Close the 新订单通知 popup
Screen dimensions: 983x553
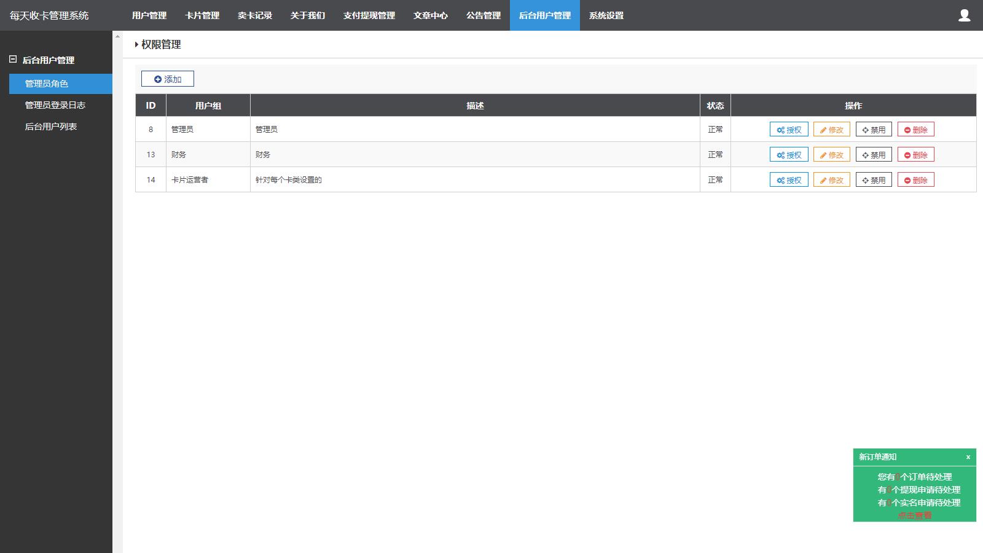pos(968,457)
